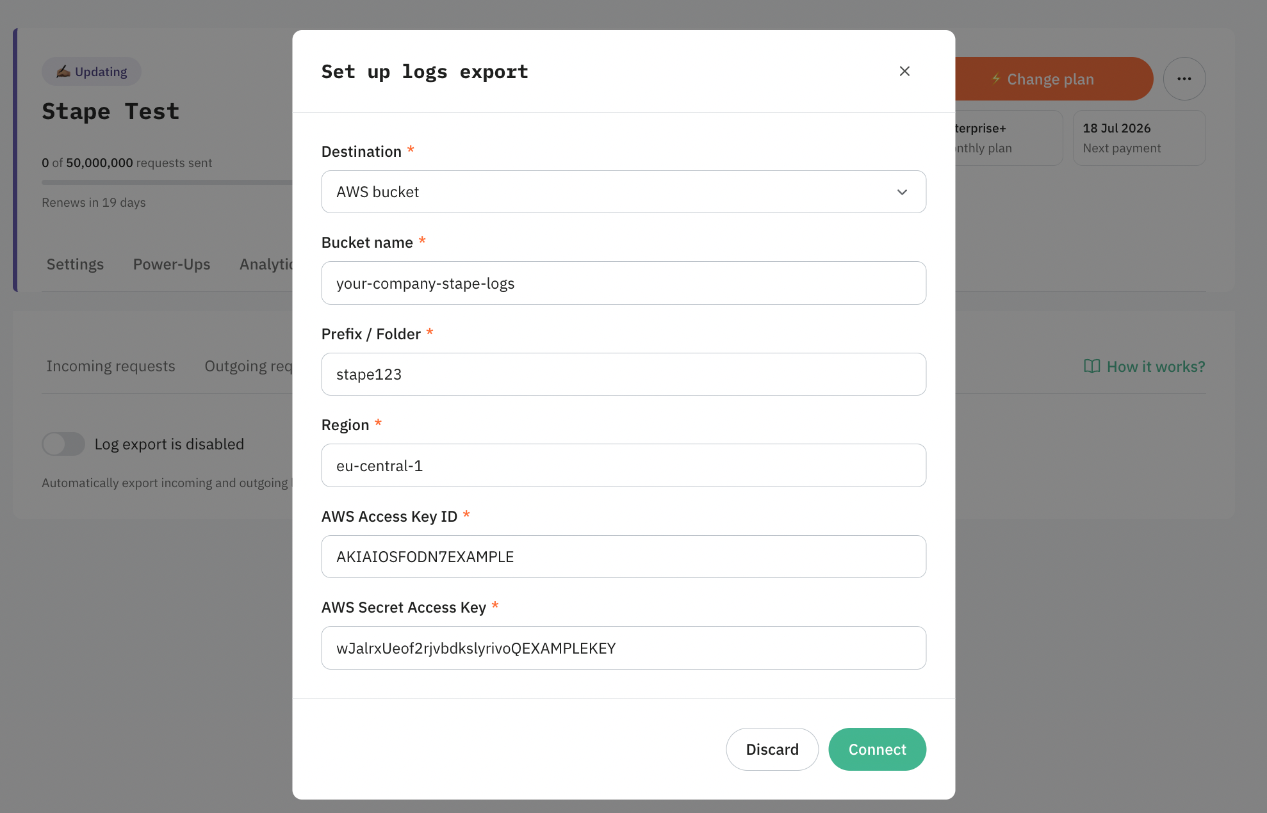Switch to Incoming requests tab

point(111,366)
